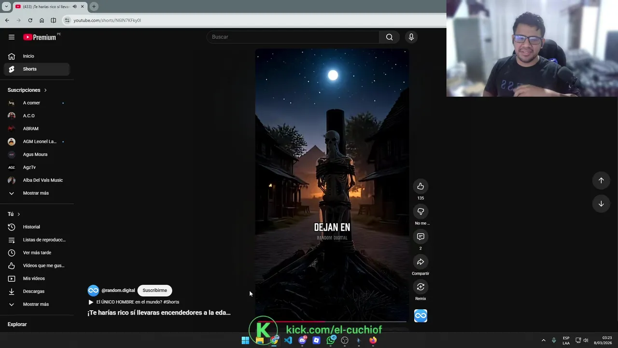This screenshot has height=348, width=618.
Task: Subscribe with the Suscribirme button
Action: click(154, 290)
